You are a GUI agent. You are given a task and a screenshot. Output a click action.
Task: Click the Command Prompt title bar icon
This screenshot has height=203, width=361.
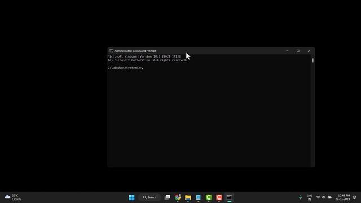(x=111, y=51)
